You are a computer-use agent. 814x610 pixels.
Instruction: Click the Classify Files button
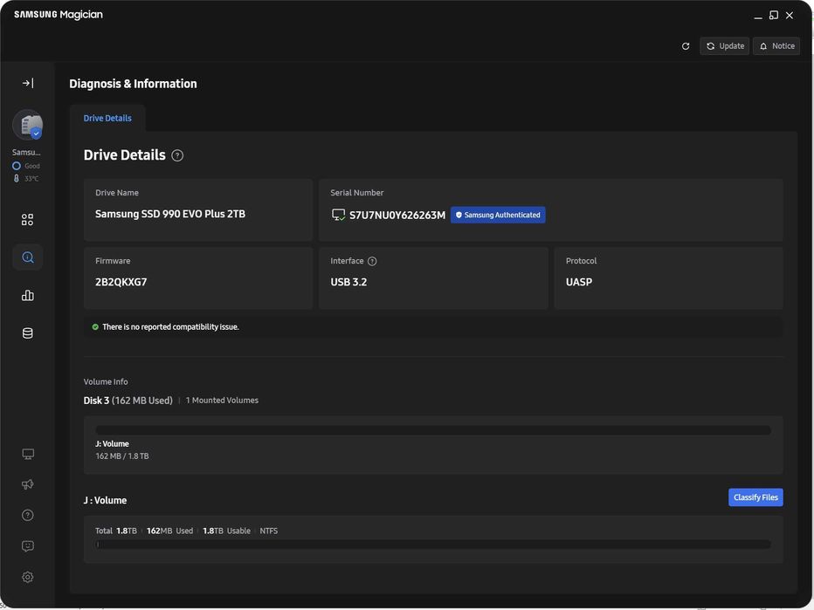[755, 497]
